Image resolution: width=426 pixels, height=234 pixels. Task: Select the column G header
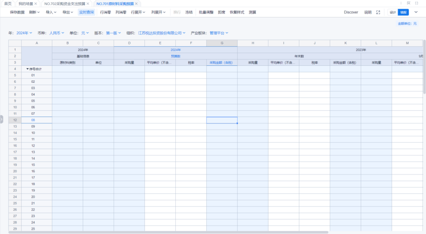[222, 43]
